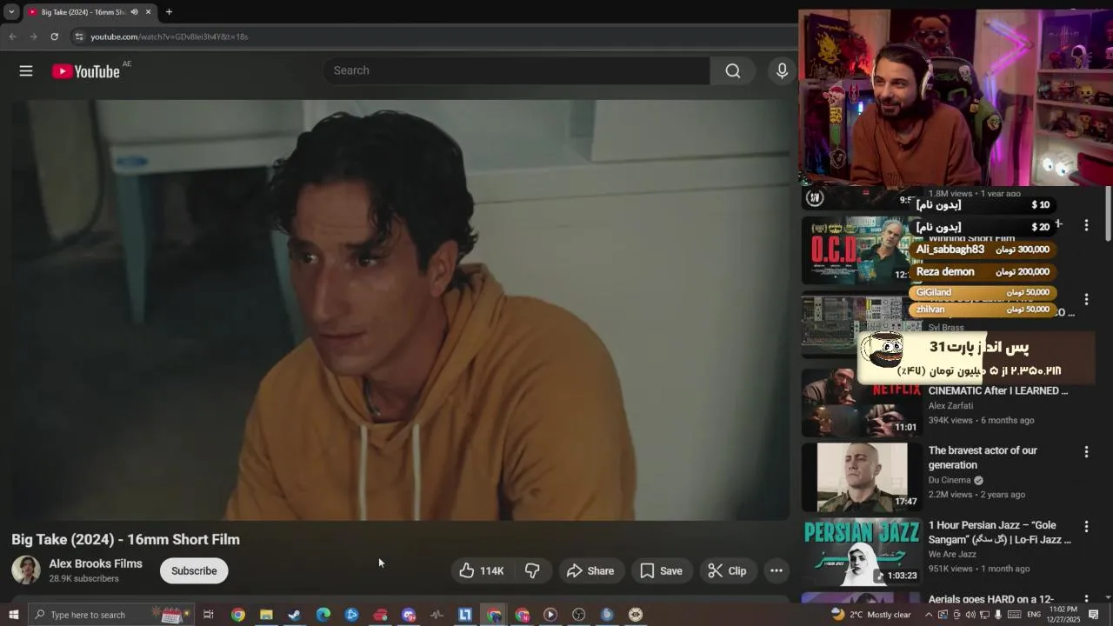This screenshot has width=1113, height=626.
Task: Open options menu for Persian Jazz video
Action: 1086,527
